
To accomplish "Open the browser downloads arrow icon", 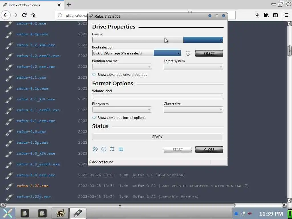I will (257, 15).
